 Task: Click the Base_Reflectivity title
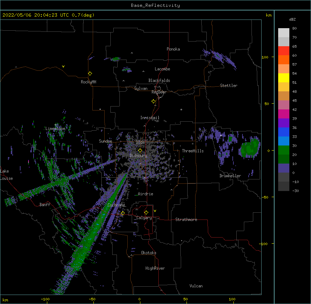tap(155, 5)
